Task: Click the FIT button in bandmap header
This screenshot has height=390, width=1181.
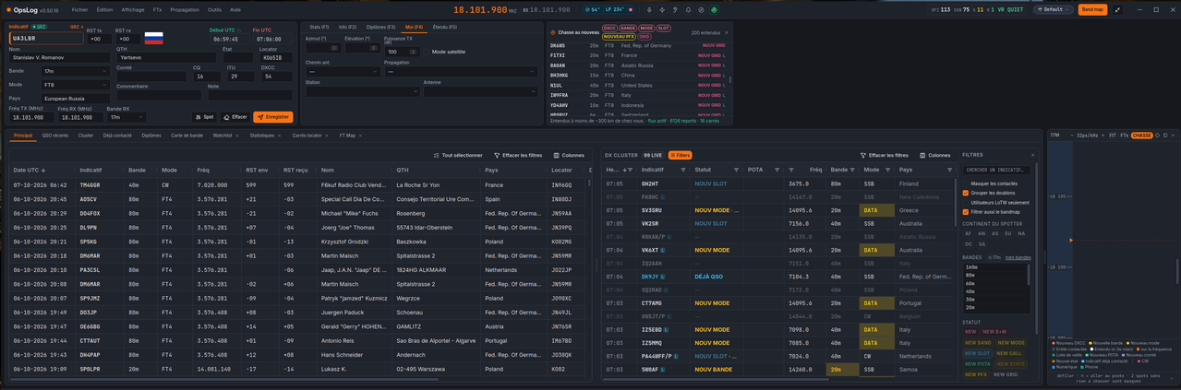Action: pos(1113,136)
